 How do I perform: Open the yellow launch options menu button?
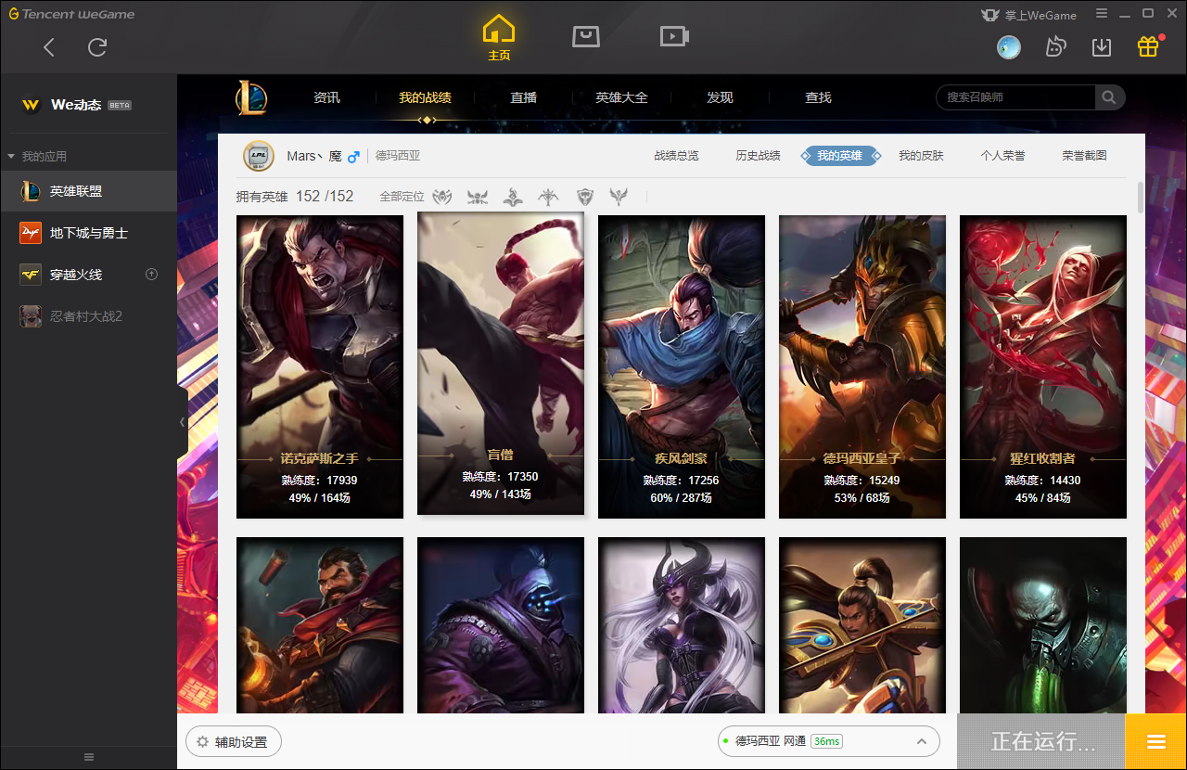pyautogui.click(x=1155, y=741)
